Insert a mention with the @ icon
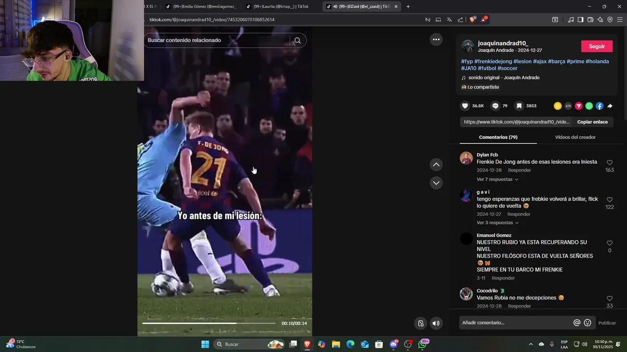The height and width of the screenshot is (352, 627). pyautogui.click(x=577, y=323)
